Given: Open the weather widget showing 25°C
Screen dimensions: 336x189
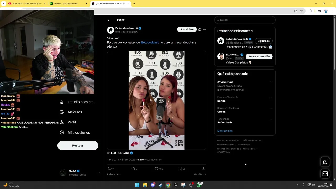Looking at the screenshot, I should click(11, 185).
